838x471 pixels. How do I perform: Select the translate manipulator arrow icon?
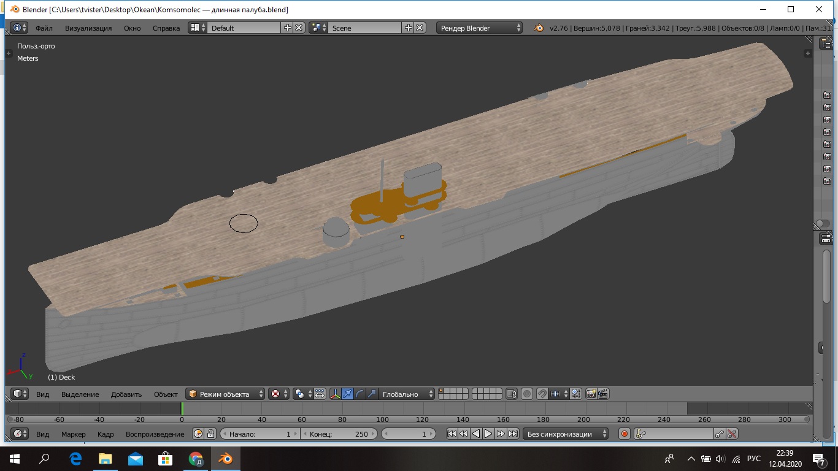click(348, 394)
